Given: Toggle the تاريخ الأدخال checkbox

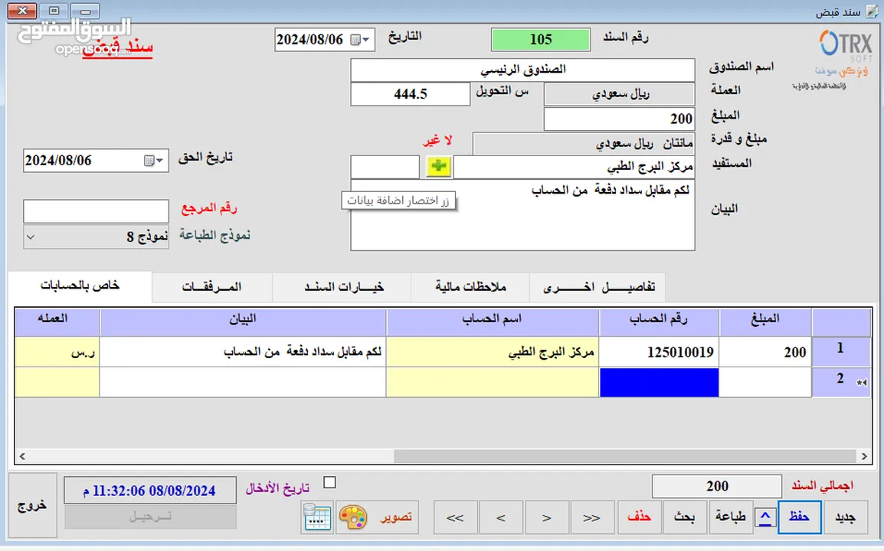Looking at the screenshot, I should tap(330, 483).
